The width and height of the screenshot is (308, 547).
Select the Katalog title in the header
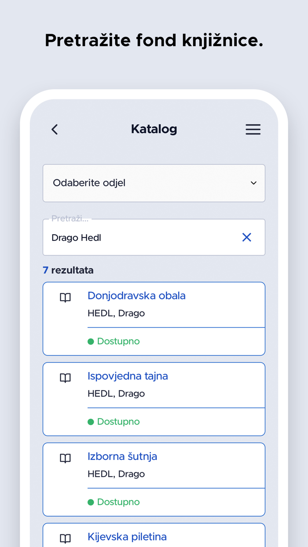[154, 129]
